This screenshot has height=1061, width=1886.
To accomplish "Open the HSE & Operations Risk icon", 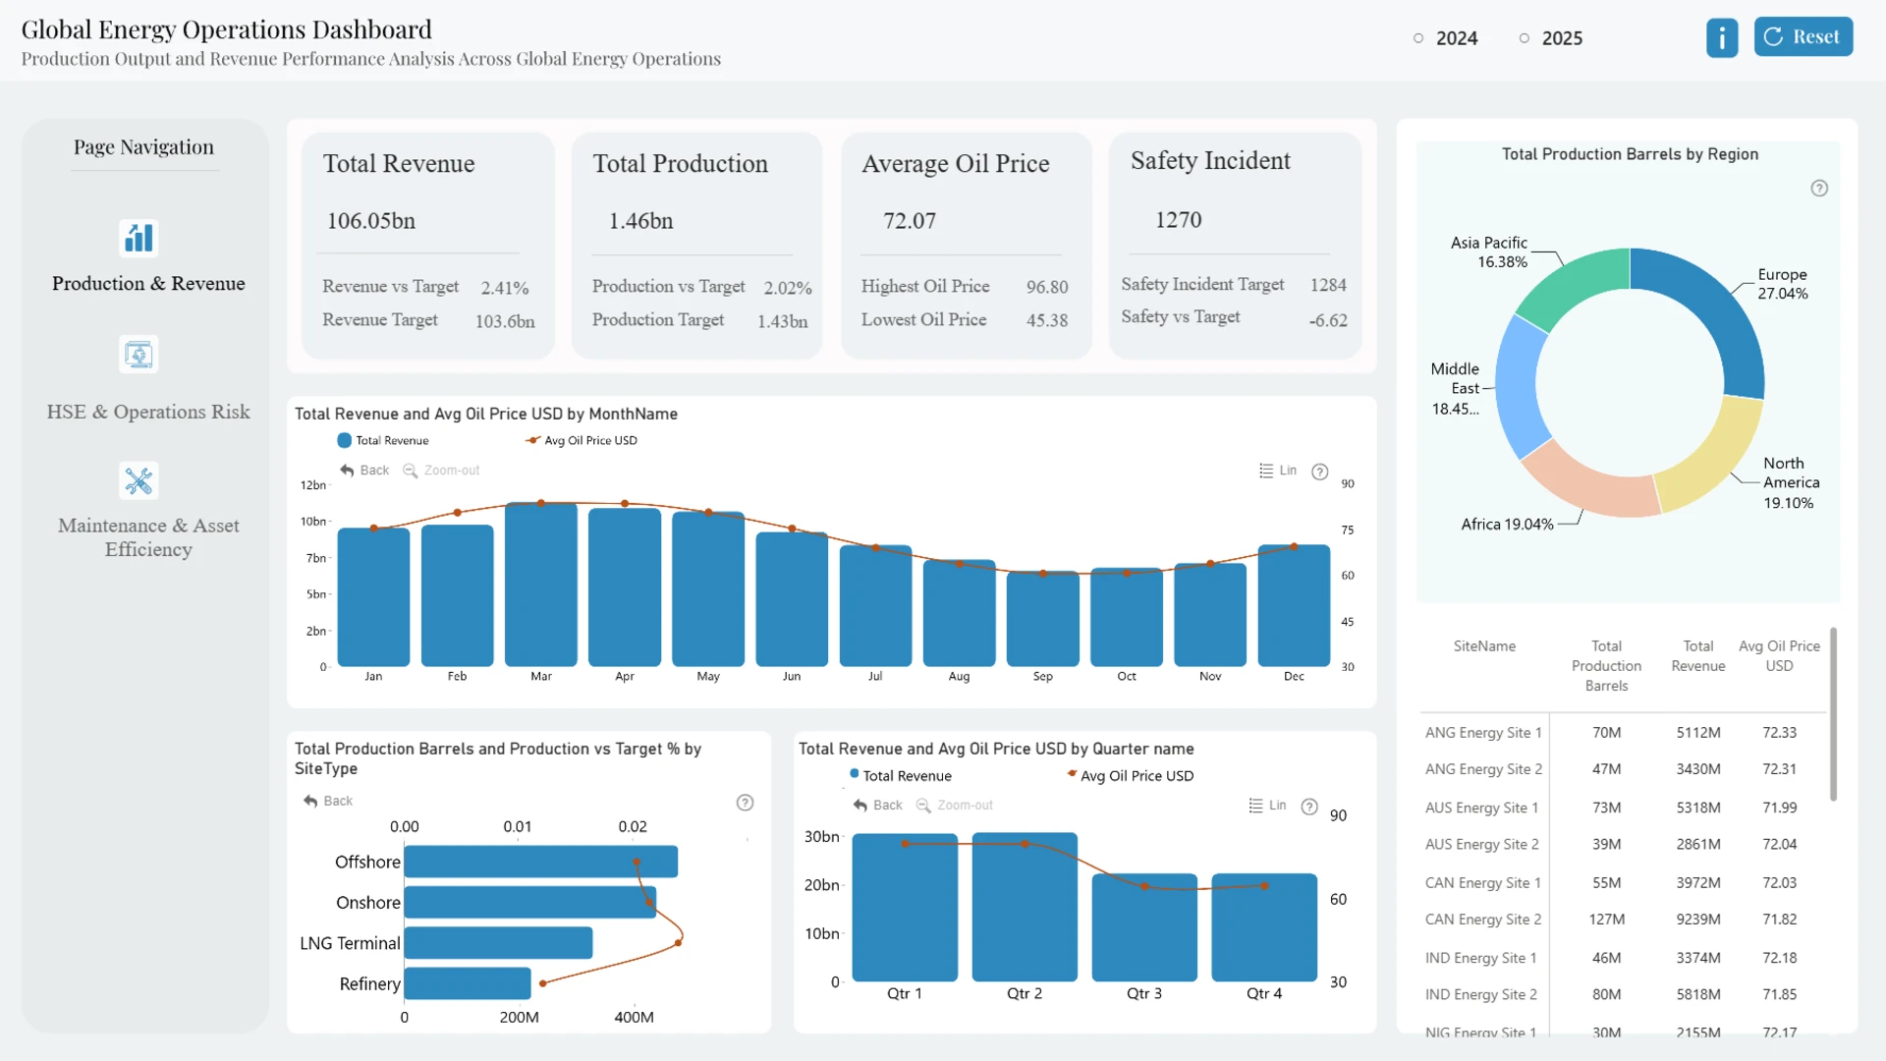I will 139,355.
